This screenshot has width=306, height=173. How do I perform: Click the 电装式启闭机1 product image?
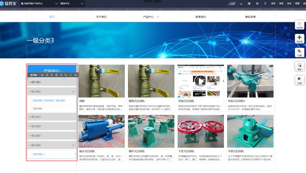250,81
